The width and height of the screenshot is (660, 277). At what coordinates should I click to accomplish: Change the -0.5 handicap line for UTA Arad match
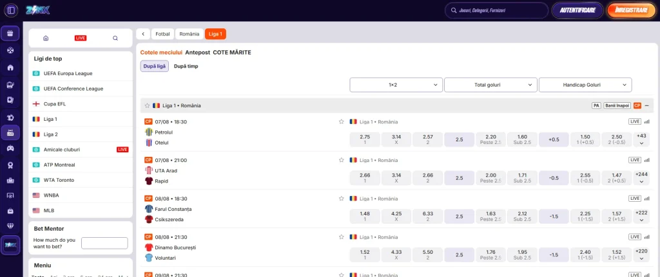tap(554, 178)
